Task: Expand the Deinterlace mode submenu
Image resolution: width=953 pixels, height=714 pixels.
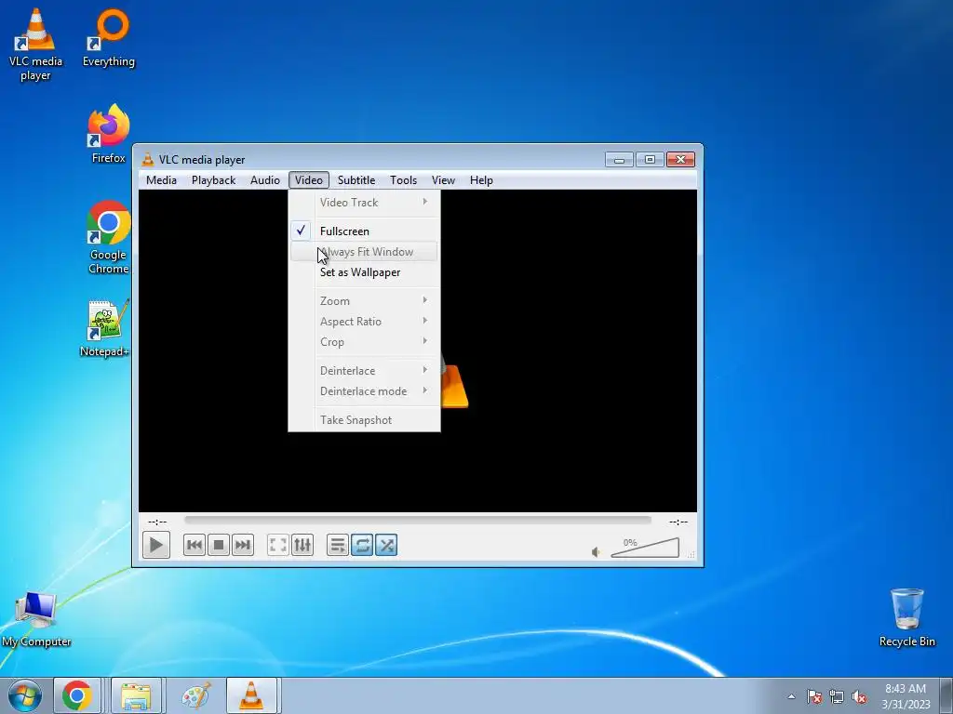Action: tap(364, 391)
